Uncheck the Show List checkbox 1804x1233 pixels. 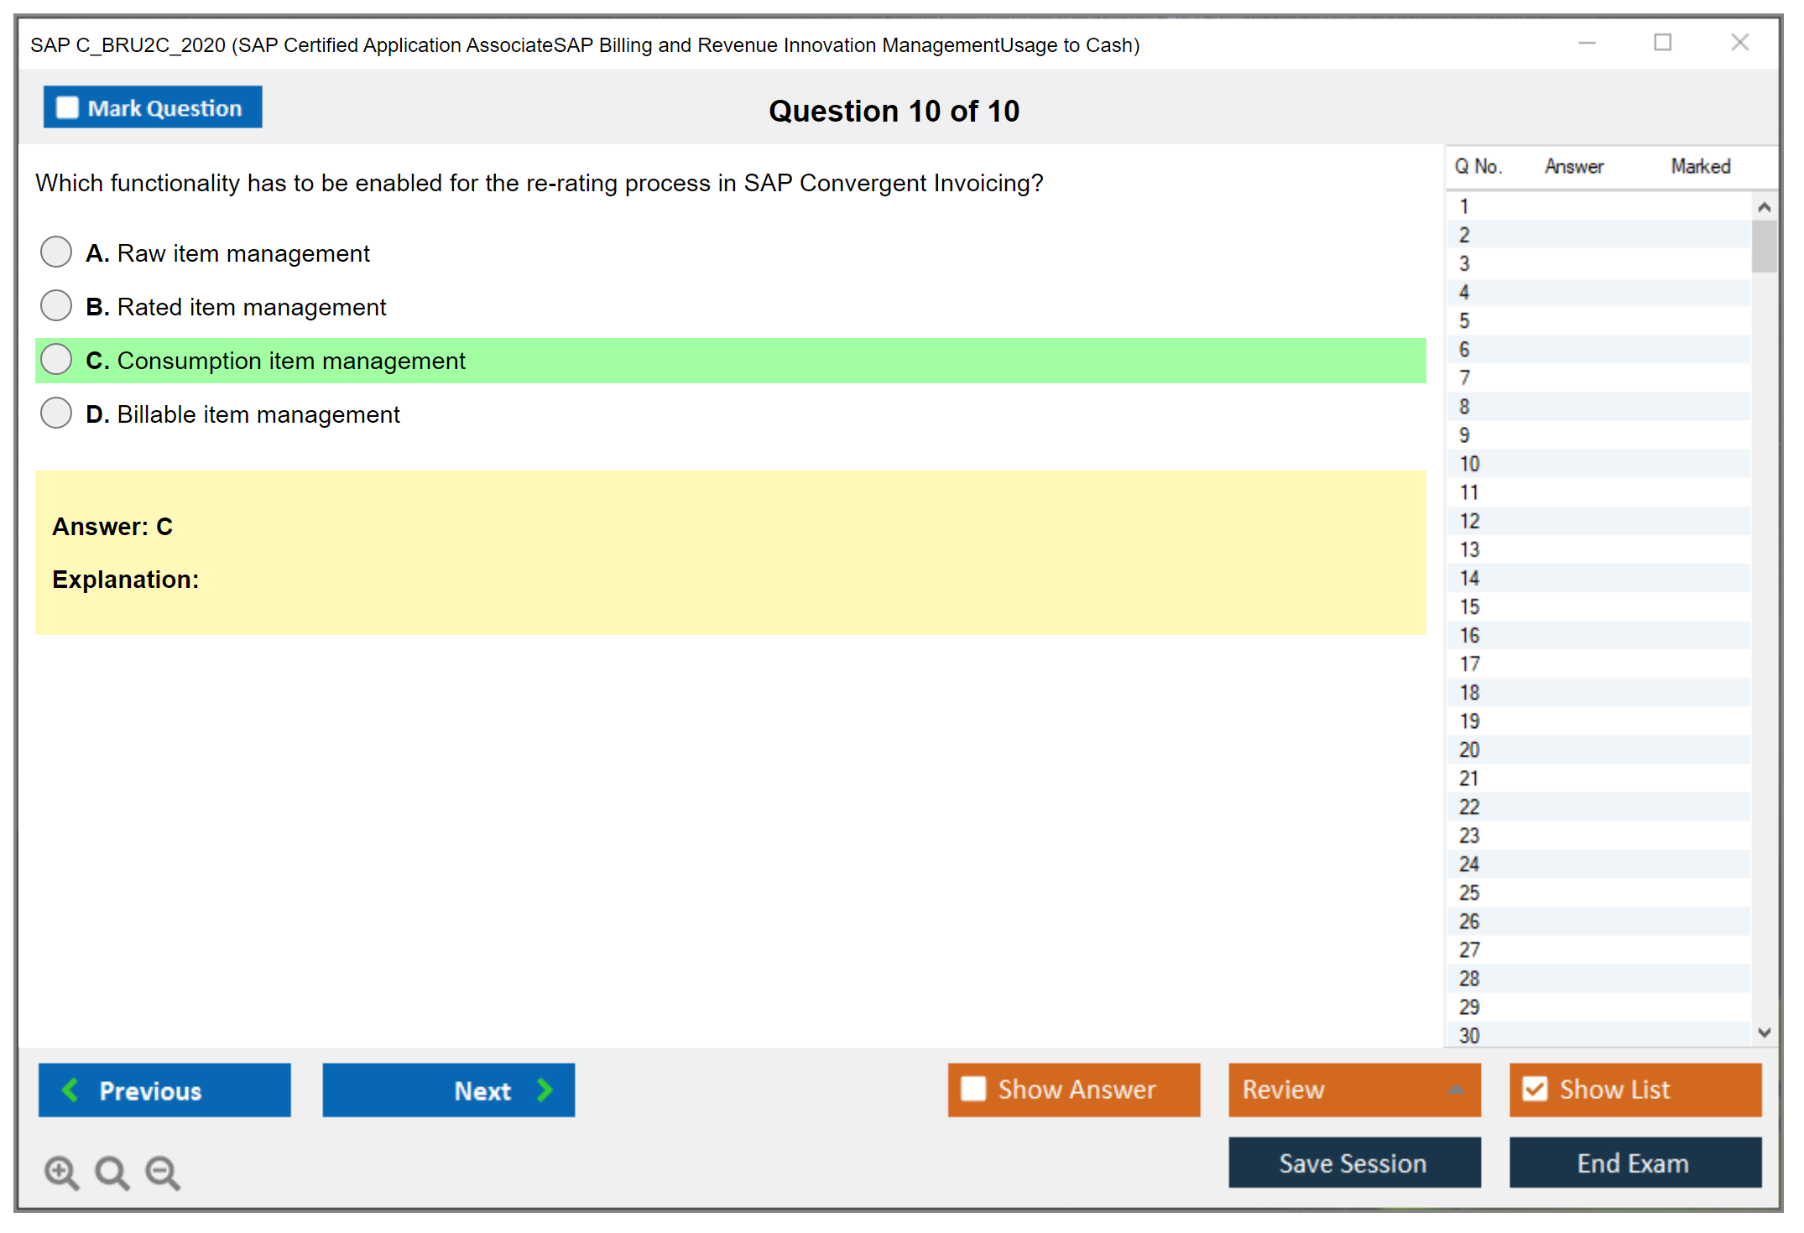(x=1535, y=1089)
